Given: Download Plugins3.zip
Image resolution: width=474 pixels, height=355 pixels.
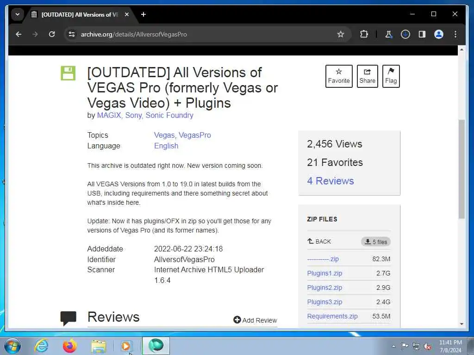Looking at the screenshot, I should [324, 302].
